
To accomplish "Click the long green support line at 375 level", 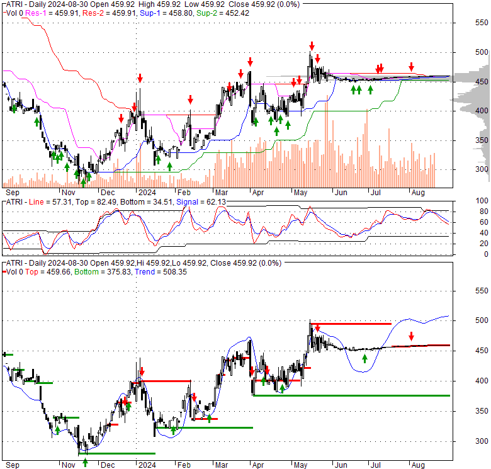I will (x=352, y=396).
